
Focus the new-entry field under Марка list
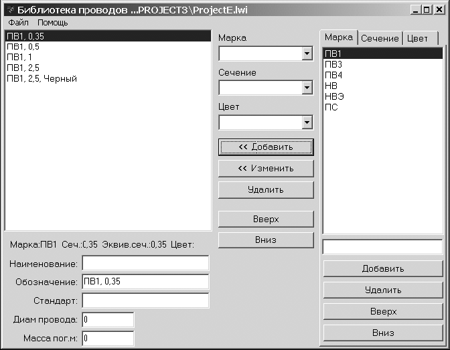[x=383, y=247]
